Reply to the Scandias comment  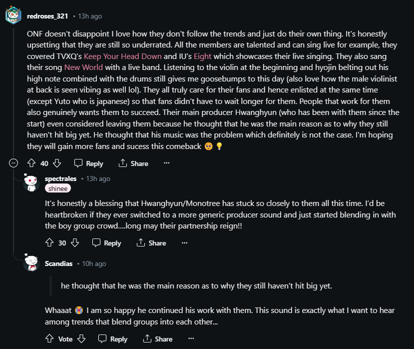113,339
